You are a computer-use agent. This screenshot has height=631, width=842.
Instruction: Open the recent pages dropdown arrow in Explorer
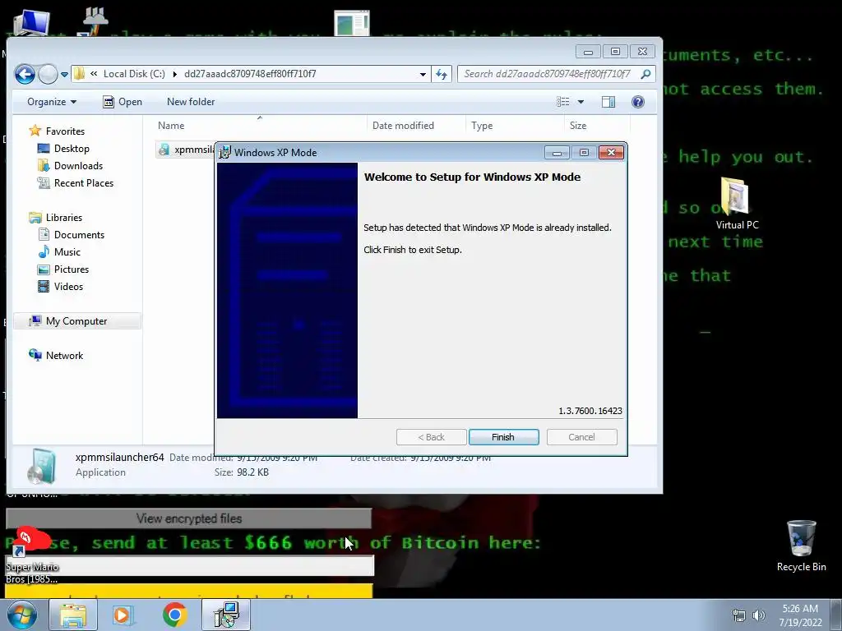point(64,75)
